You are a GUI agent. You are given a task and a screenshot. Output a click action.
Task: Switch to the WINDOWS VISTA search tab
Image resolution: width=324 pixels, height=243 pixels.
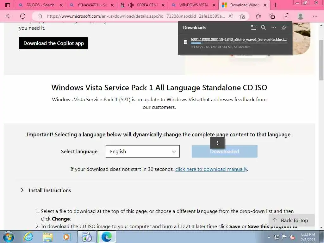194,5
